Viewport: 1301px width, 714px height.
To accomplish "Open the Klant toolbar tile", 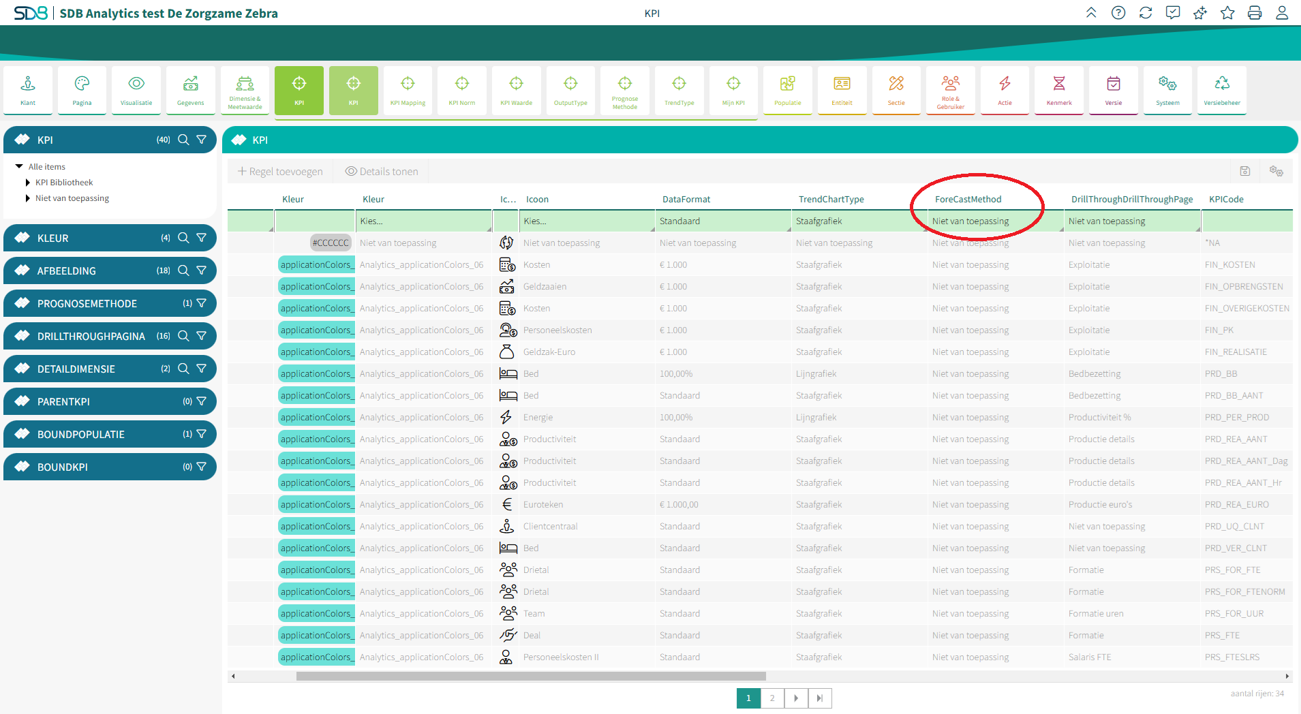I will pos(28,90).
